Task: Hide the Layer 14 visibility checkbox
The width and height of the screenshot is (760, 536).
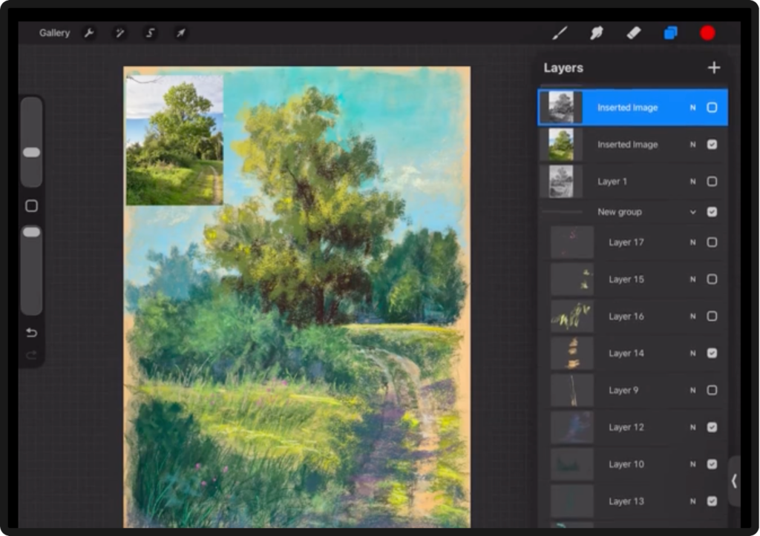Action: click(712, 354)
